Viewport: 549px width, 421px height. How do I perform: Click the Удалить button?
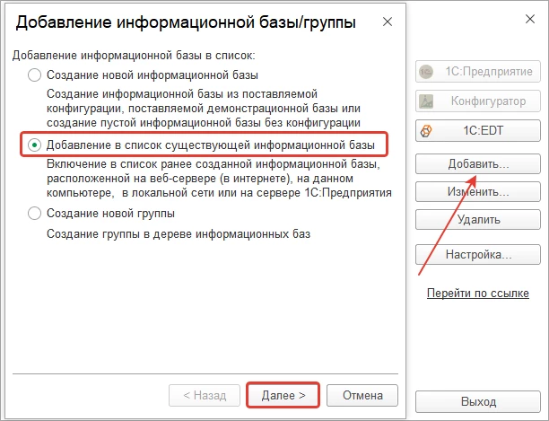(x=478, y=220)
